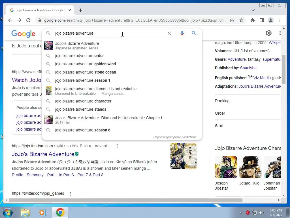Open the Chrome three-dot menu
The height and width of the screenshot is (218, 290).
(x=280, y=20)
